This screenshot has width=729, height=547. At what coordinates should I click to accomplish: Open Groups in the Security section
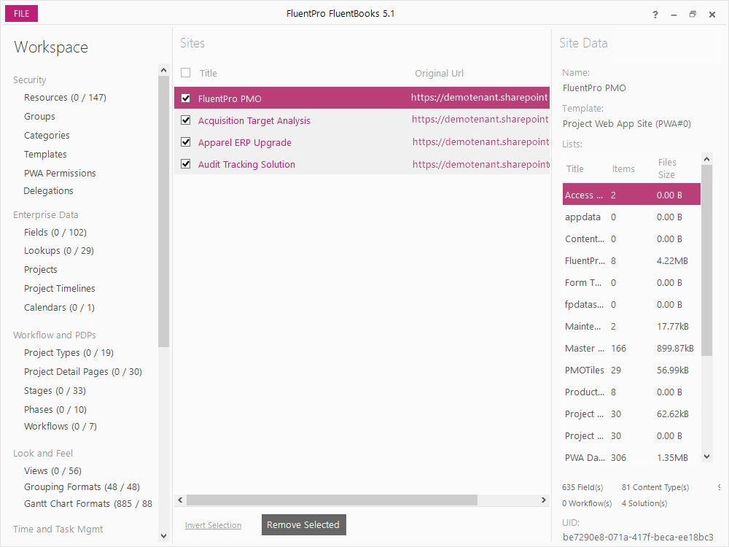(x=39, y=116)
